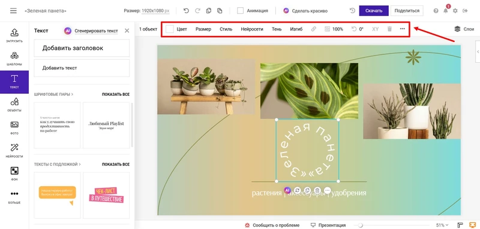
Task: Open Нейросети toolbar menu
Action: pyautogui.click(x=252, y=29)
